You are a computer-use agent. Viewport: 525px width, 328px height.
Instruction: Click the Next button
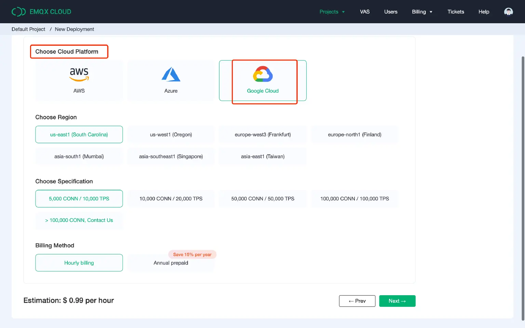(397, 301)
